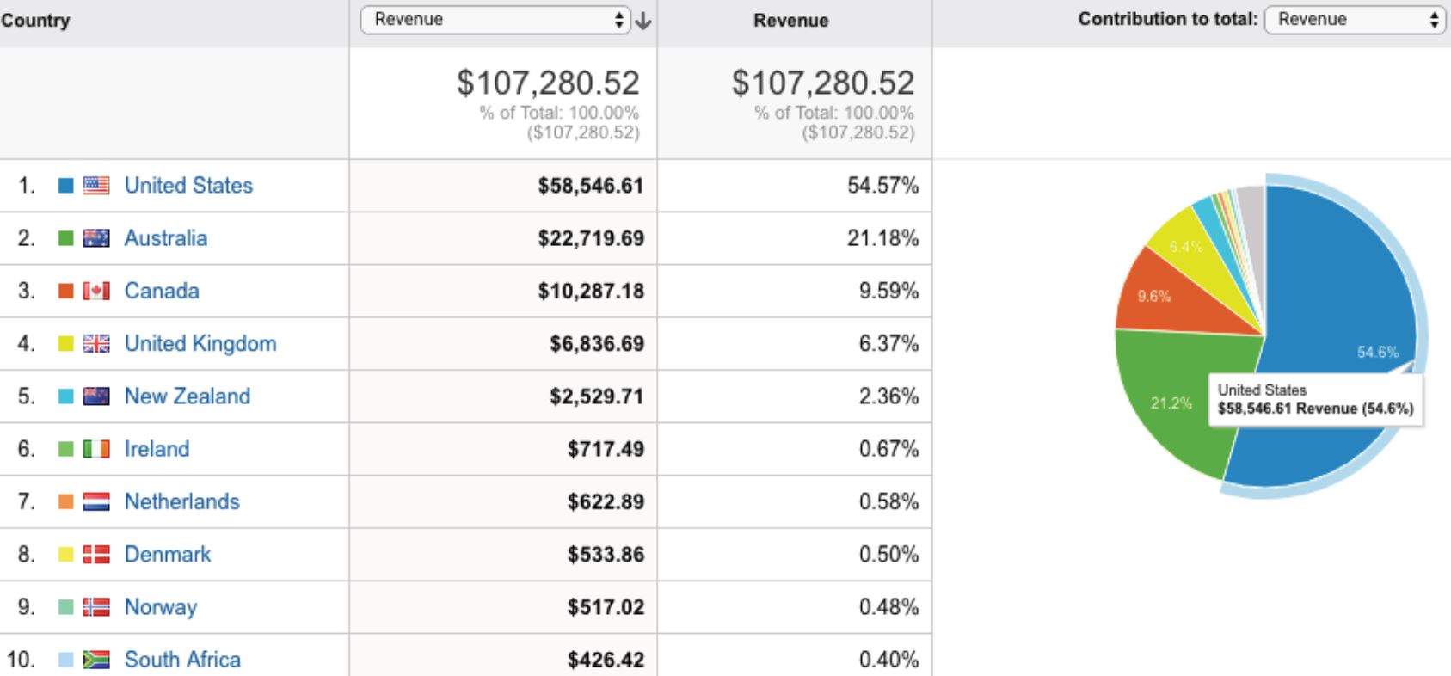
Task: Click the Netherlands flag icon
Action: click(x=96, y=501)
